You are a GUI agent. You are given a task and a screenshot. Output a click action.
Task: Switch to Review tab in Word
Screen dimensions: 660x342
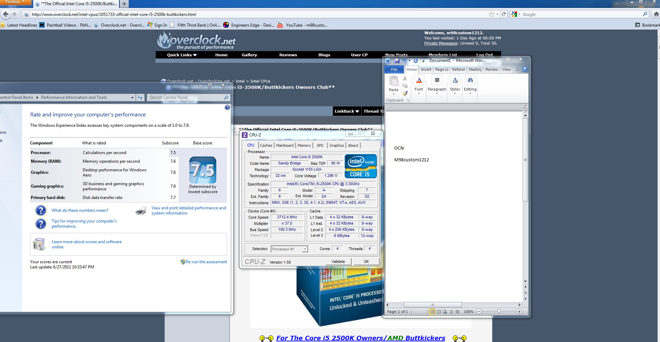point(491,69)
